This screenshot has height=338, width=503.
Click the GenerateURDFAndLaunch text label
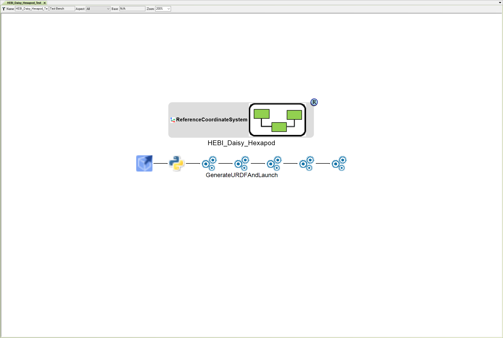coord(241,175)
